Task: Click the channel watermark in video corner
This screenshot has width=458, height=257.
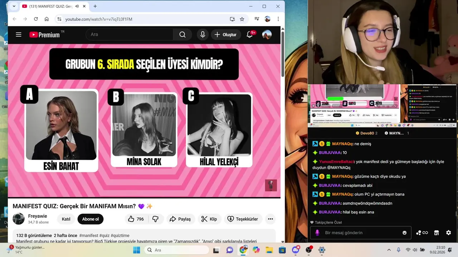Action: pyautogui.click(x=271, y=185)
